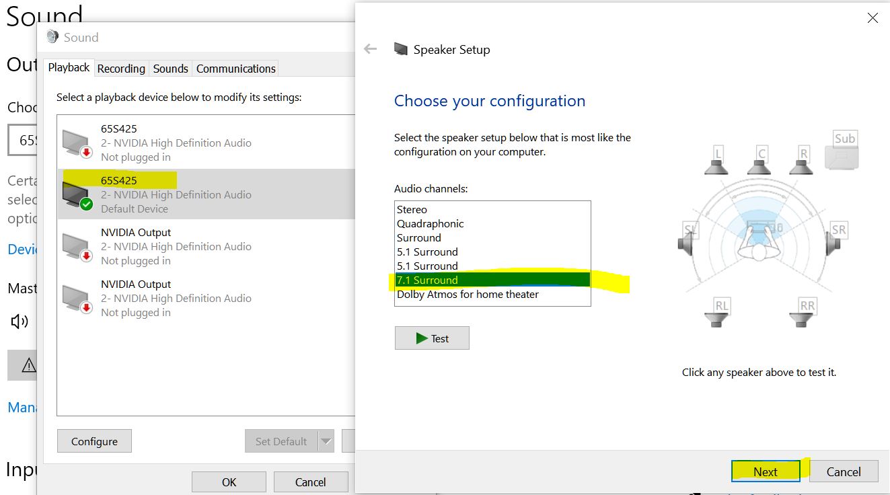890x495 pixels.
Task: Open output device dropdown in Settings
Action: tap(22, 140)
